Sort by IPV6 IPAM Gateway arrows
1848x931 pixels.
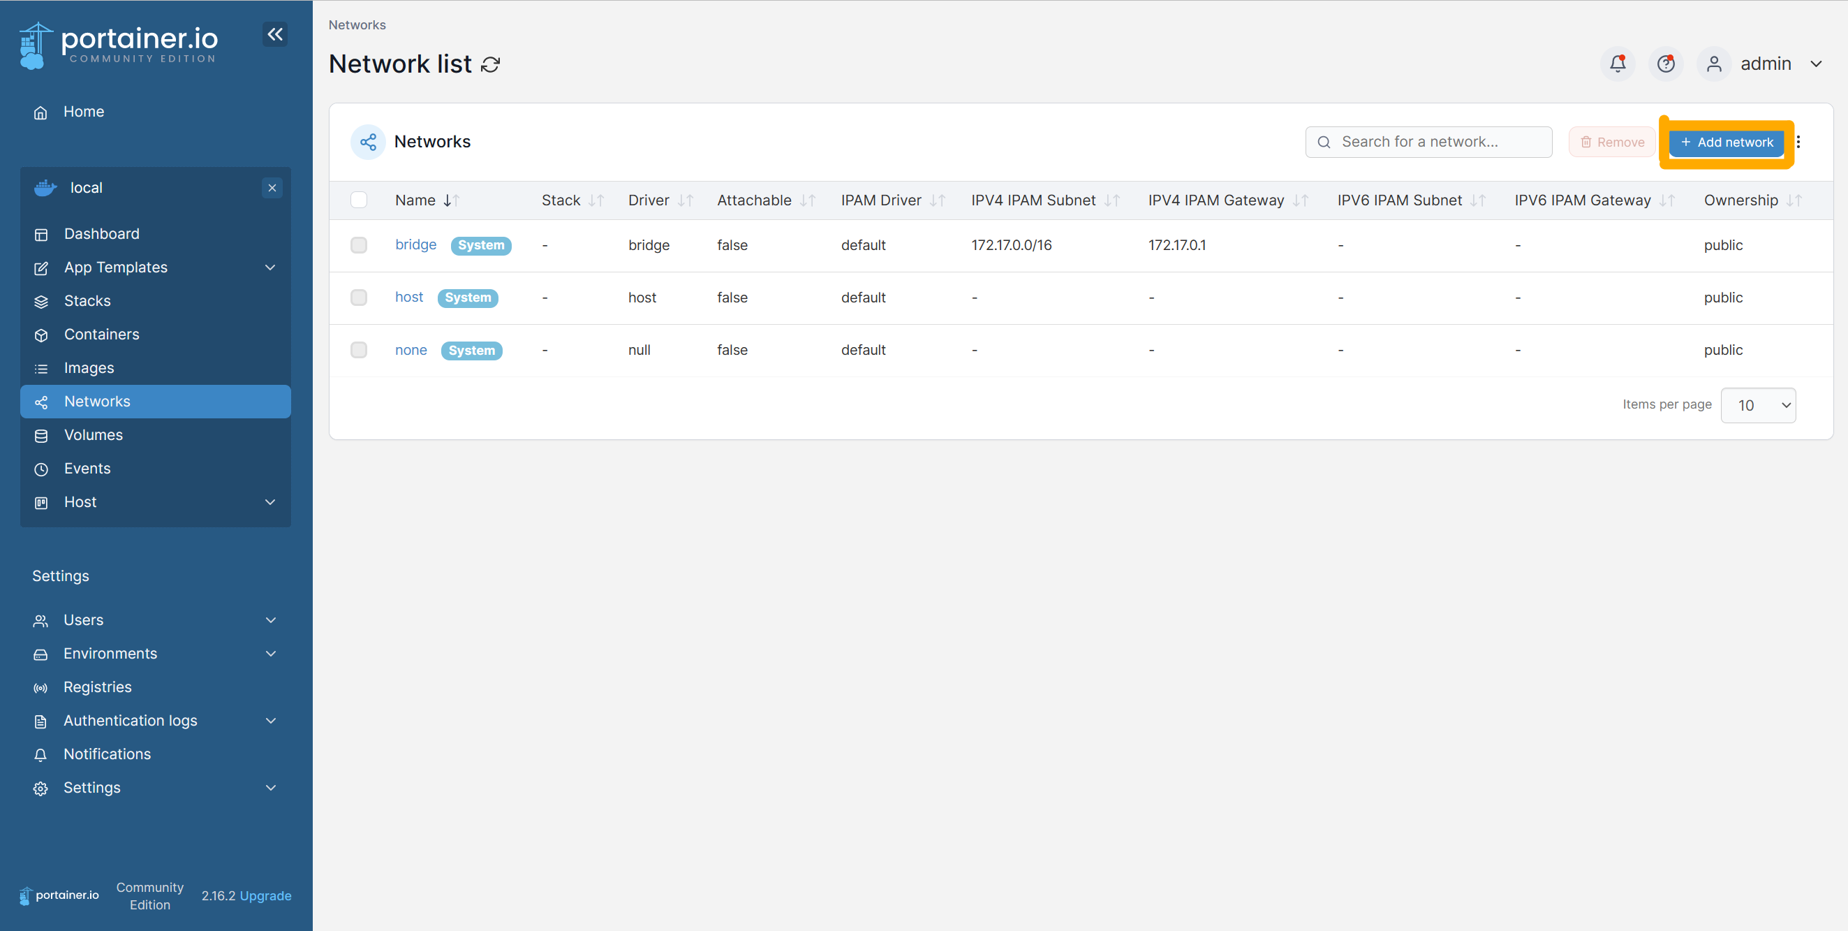tap(1667, 200)
